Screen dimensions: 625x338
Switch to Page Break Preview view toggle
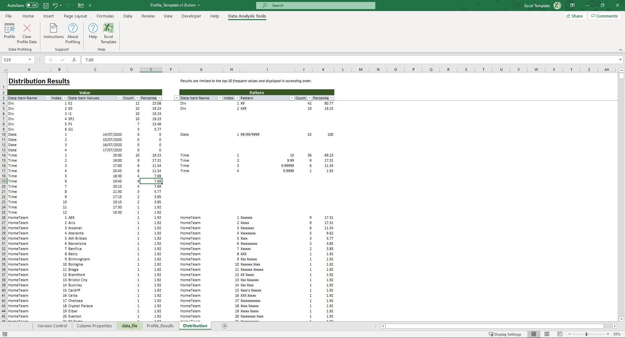tap(560, 334)
